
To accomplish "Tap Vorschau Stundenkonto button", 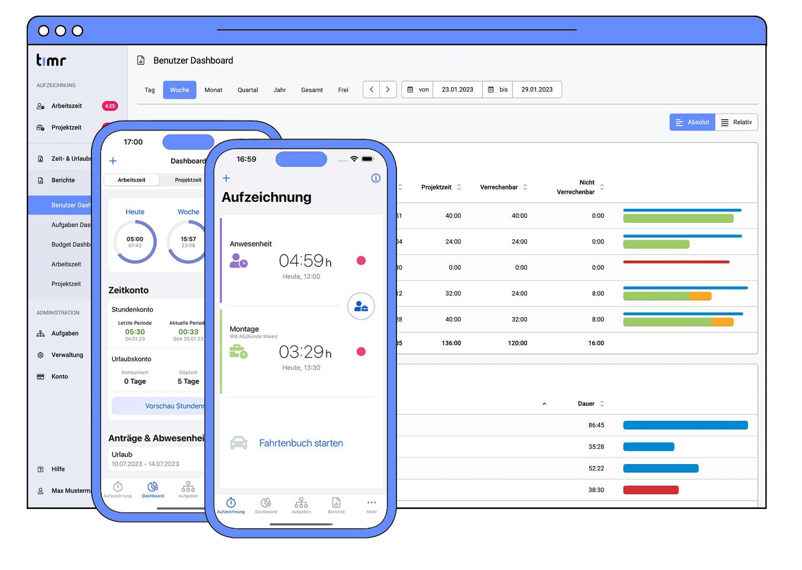I will tap(158, 406).
